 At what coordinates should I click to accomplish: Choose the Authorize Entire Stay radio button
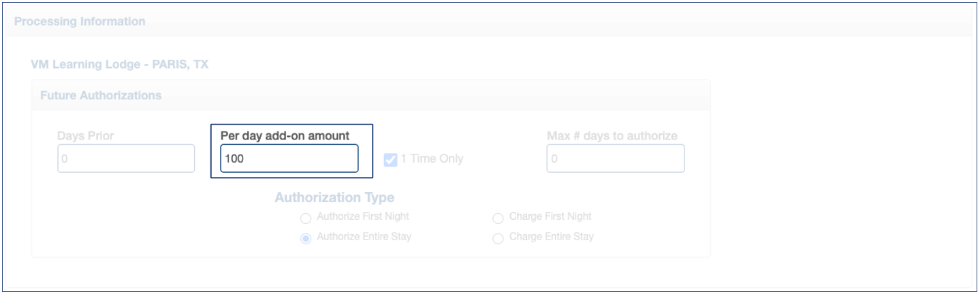pyautogui.click(x=306, y=238)
